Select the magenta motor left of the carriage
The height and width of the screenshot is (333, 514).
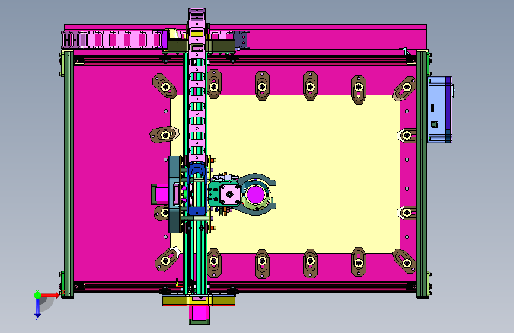(x=160, y=194)
